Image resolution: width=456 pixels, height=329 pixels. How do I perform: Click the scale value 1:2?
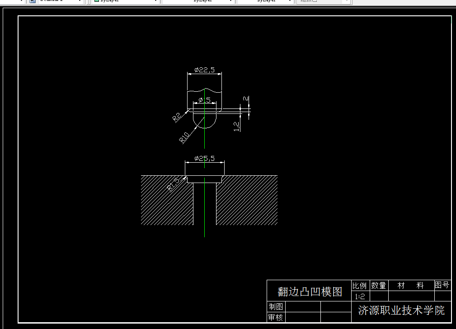pyautogui.click(x=360, y=297)
